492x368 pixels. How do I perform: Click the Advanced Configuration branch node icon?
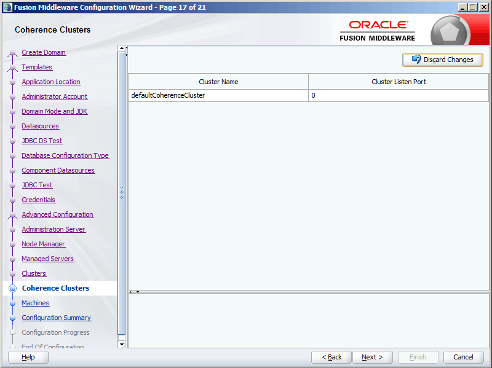pos(12,215)
